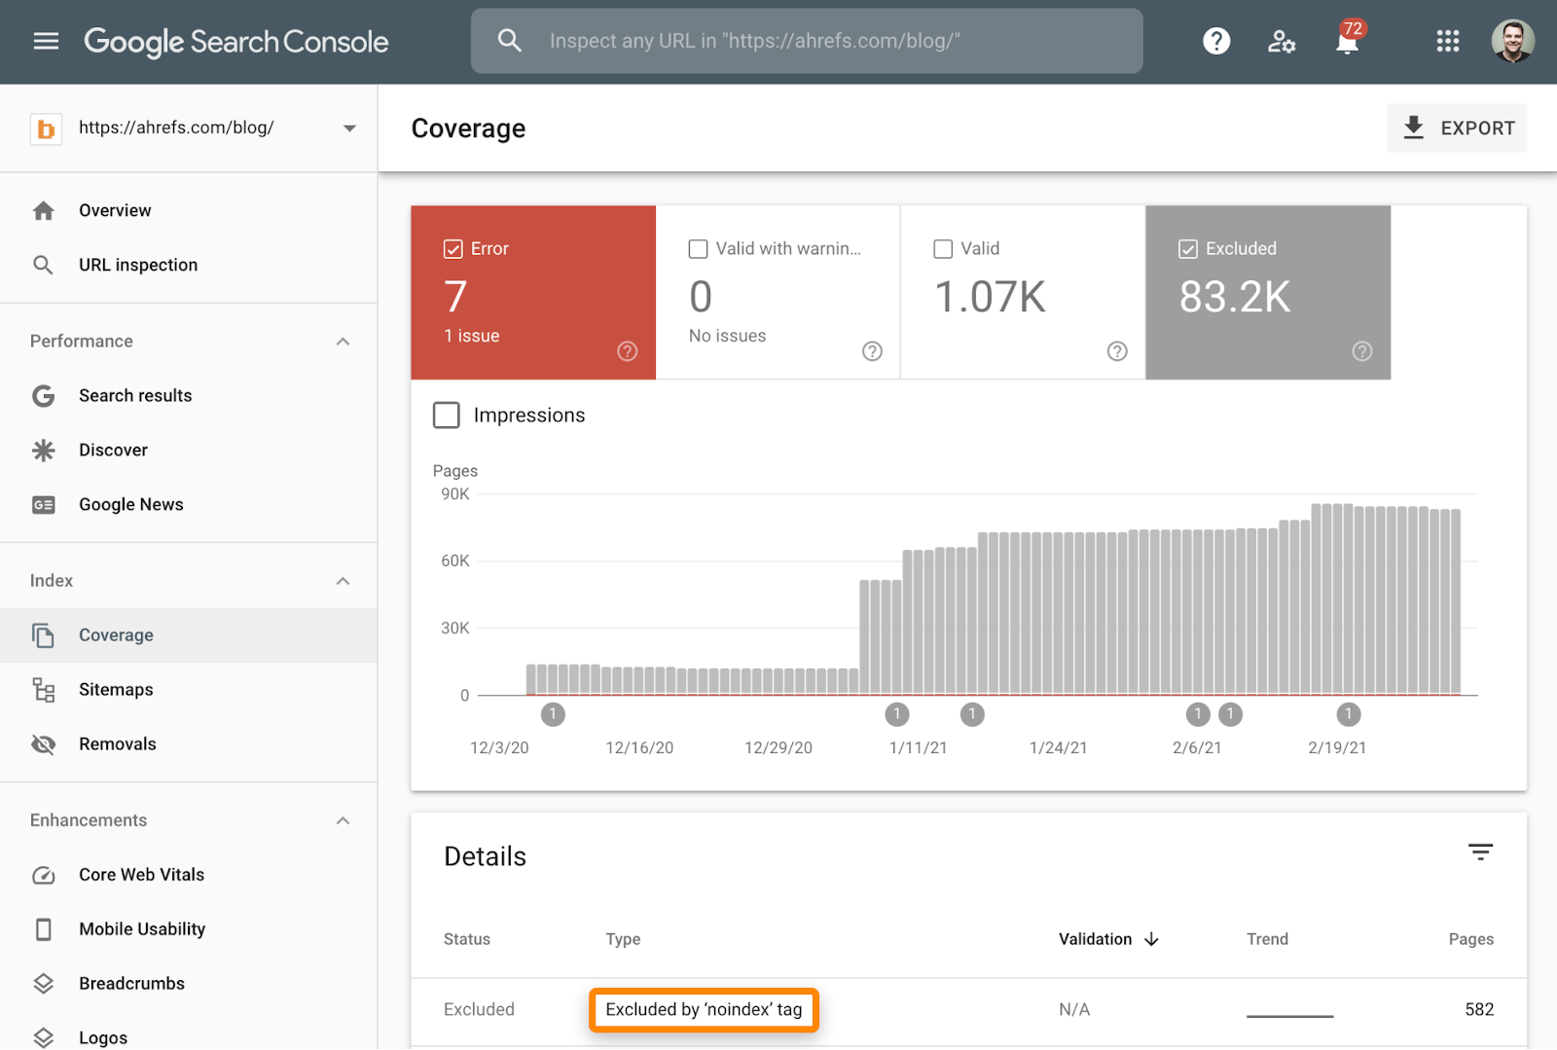
Task: Click help icon on Excluded card
Action: [1361, 351]
